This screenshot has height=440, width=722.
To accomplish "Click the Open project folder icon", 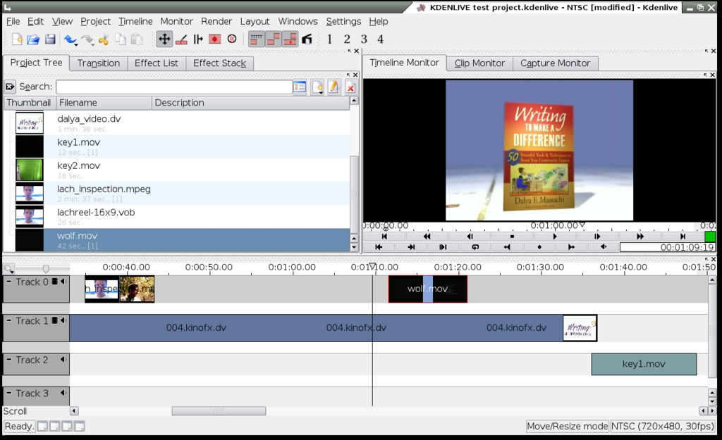I will tap(33, 39).
